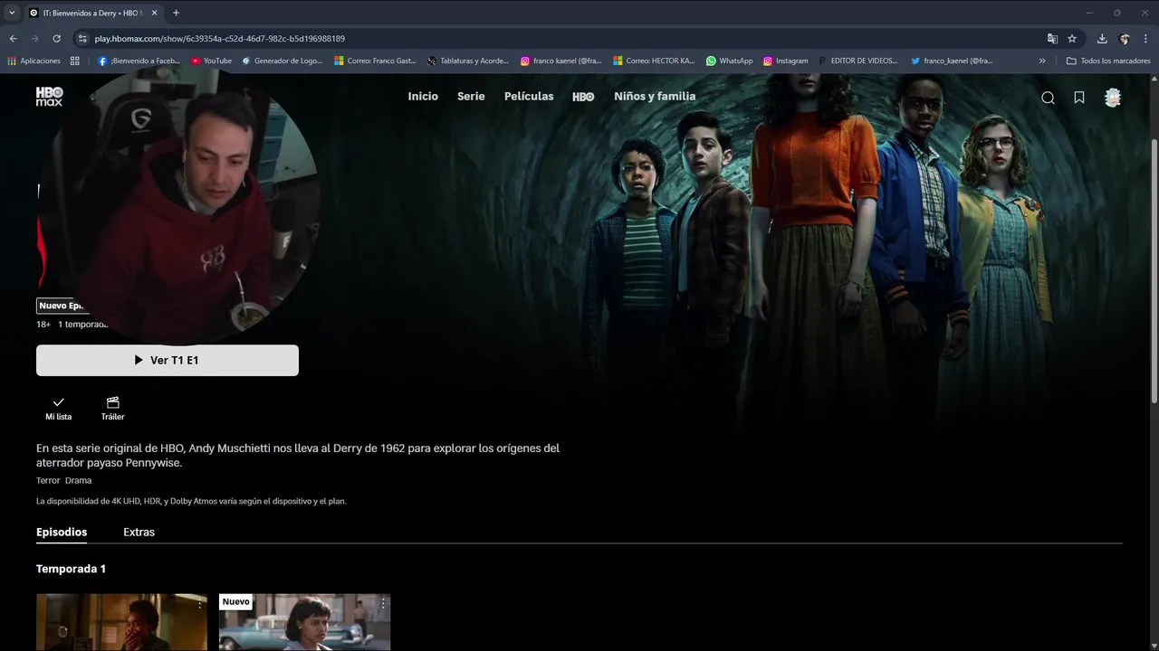Open the tab search dropdown arrow

click(x=12, y=13)
